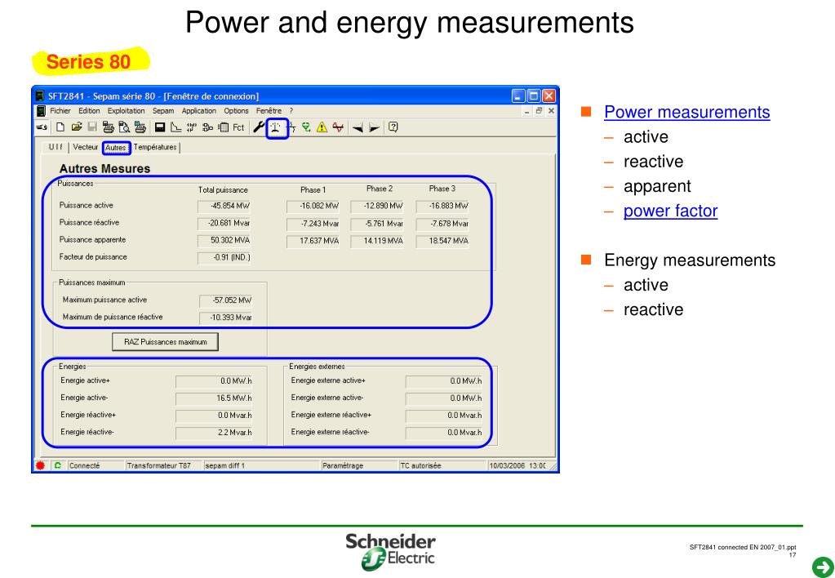The height and width of the screenshot is (578, 835).
Task: Open the Fichier menu
Action: click(x=60, y=111)
